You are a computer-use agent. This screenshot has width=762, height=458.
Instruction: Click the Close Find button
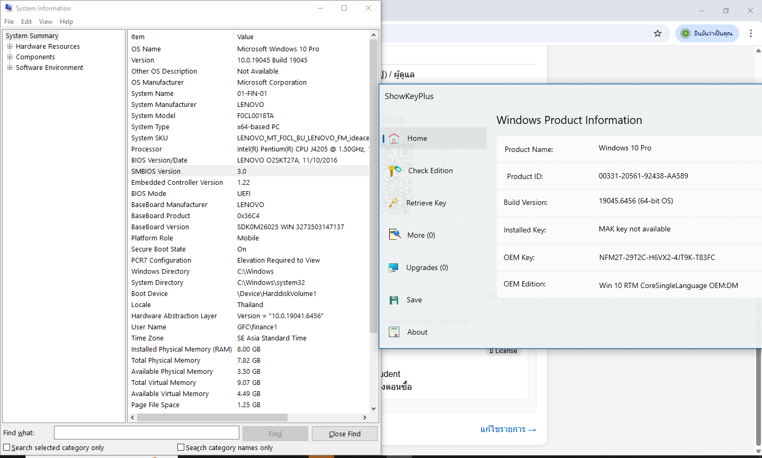[344, 434]
